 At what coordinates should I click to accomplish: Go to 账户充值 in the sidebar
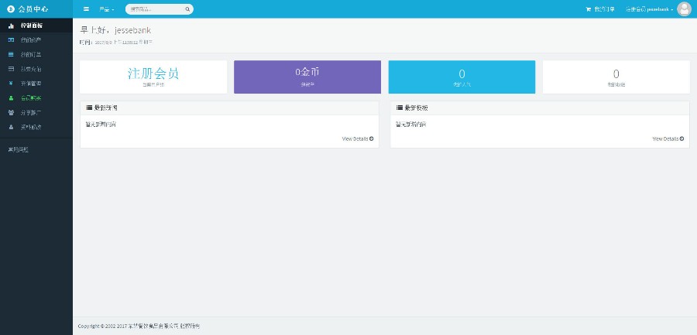coord(31,69)
